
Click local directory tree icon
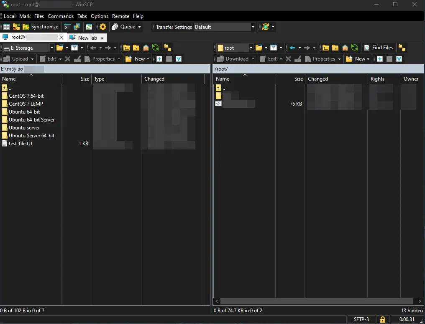(168, 48)
